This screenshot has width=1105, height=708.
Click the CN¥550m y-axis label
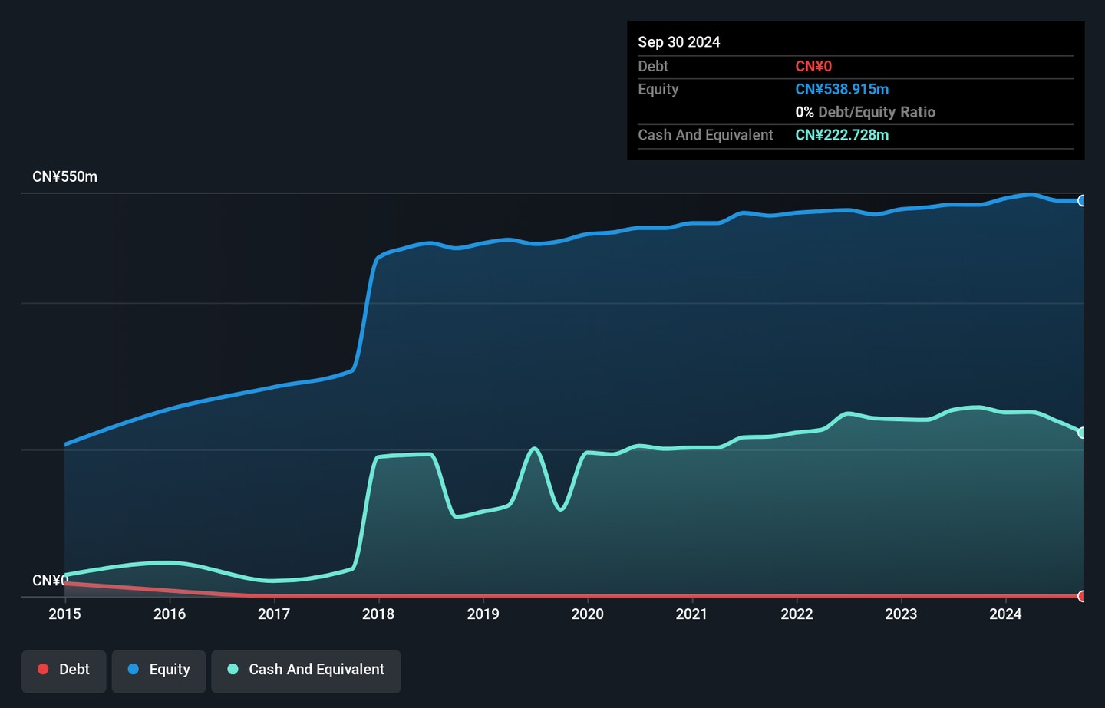pyautogui.click(x=64, y=177)
